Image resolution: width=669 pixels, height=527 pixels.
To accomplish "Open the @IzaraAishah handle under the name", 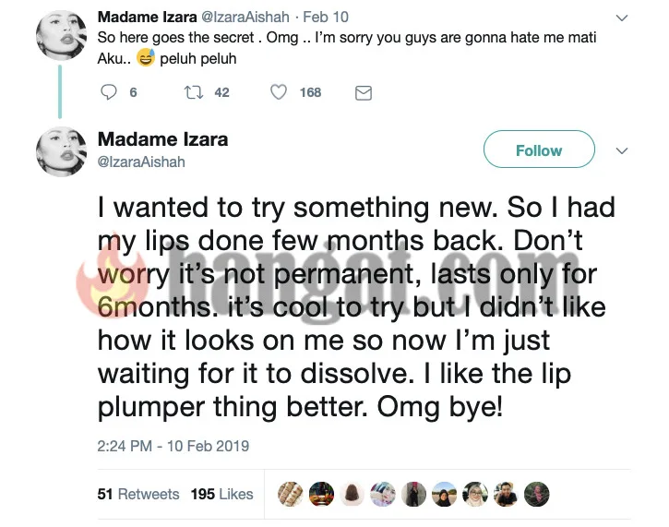I will point(141,162).
